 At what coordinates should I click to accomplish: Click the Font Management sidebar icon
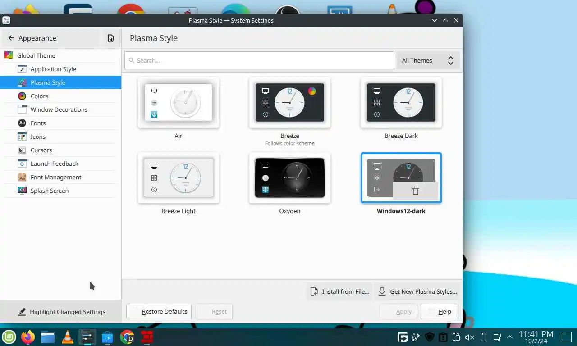coord(22,177)
